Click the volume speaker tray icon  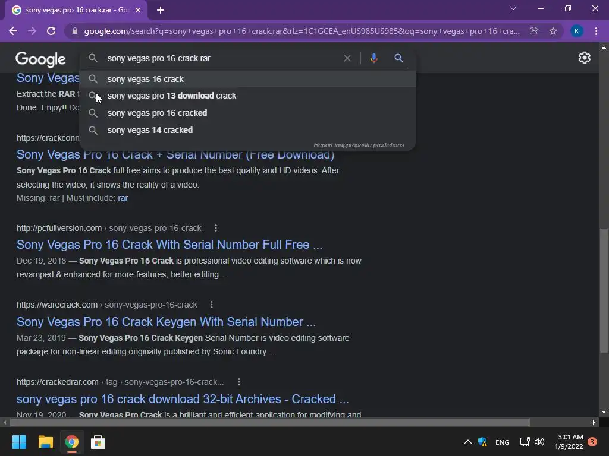coord(539,442)
